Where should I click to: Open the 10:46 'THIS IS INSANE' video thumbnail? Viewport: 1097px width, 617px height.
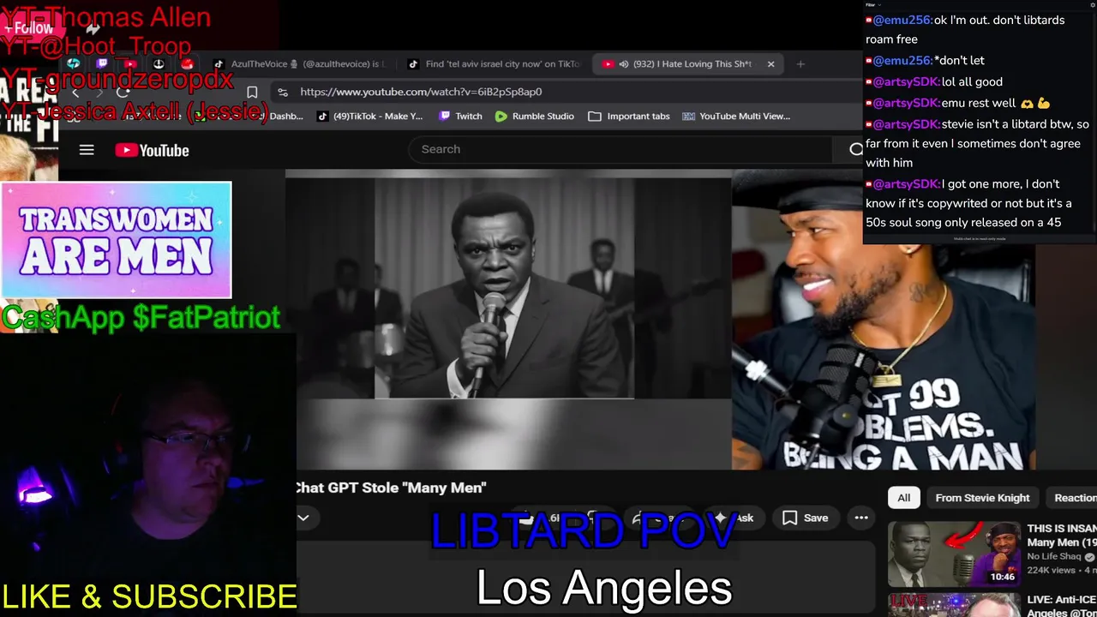pyautogui.click(x=953, y=554)
